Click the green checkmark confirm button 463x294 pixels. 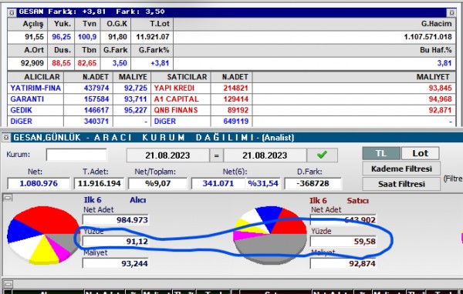point(322,155)
